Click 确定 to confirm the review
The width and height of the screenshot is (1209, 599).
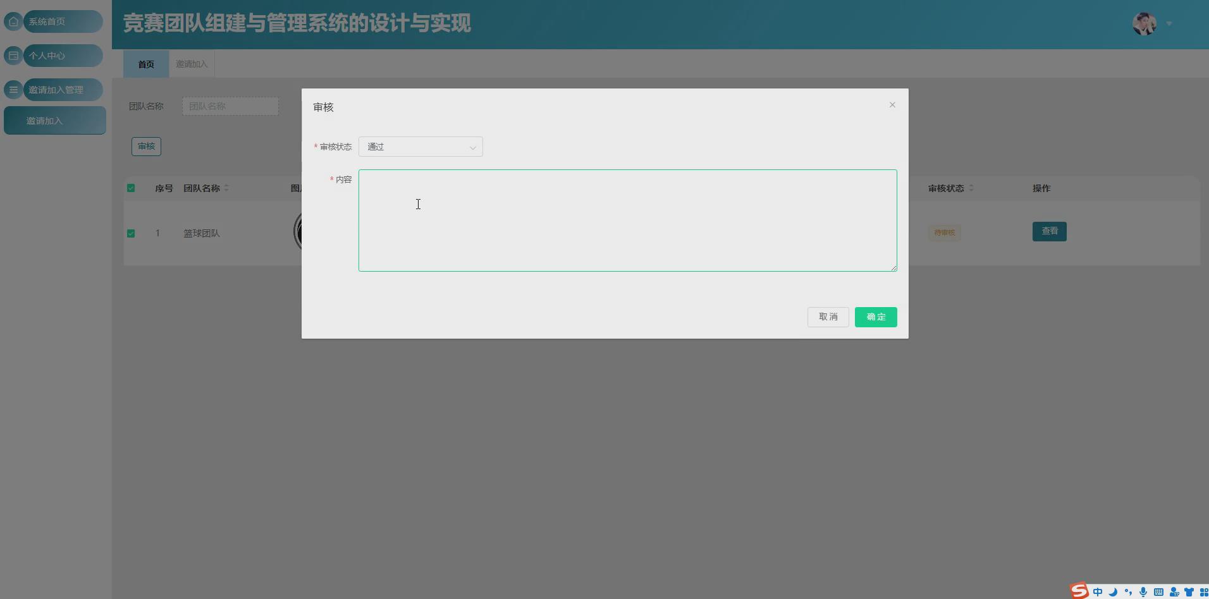[x=875, y=317]
